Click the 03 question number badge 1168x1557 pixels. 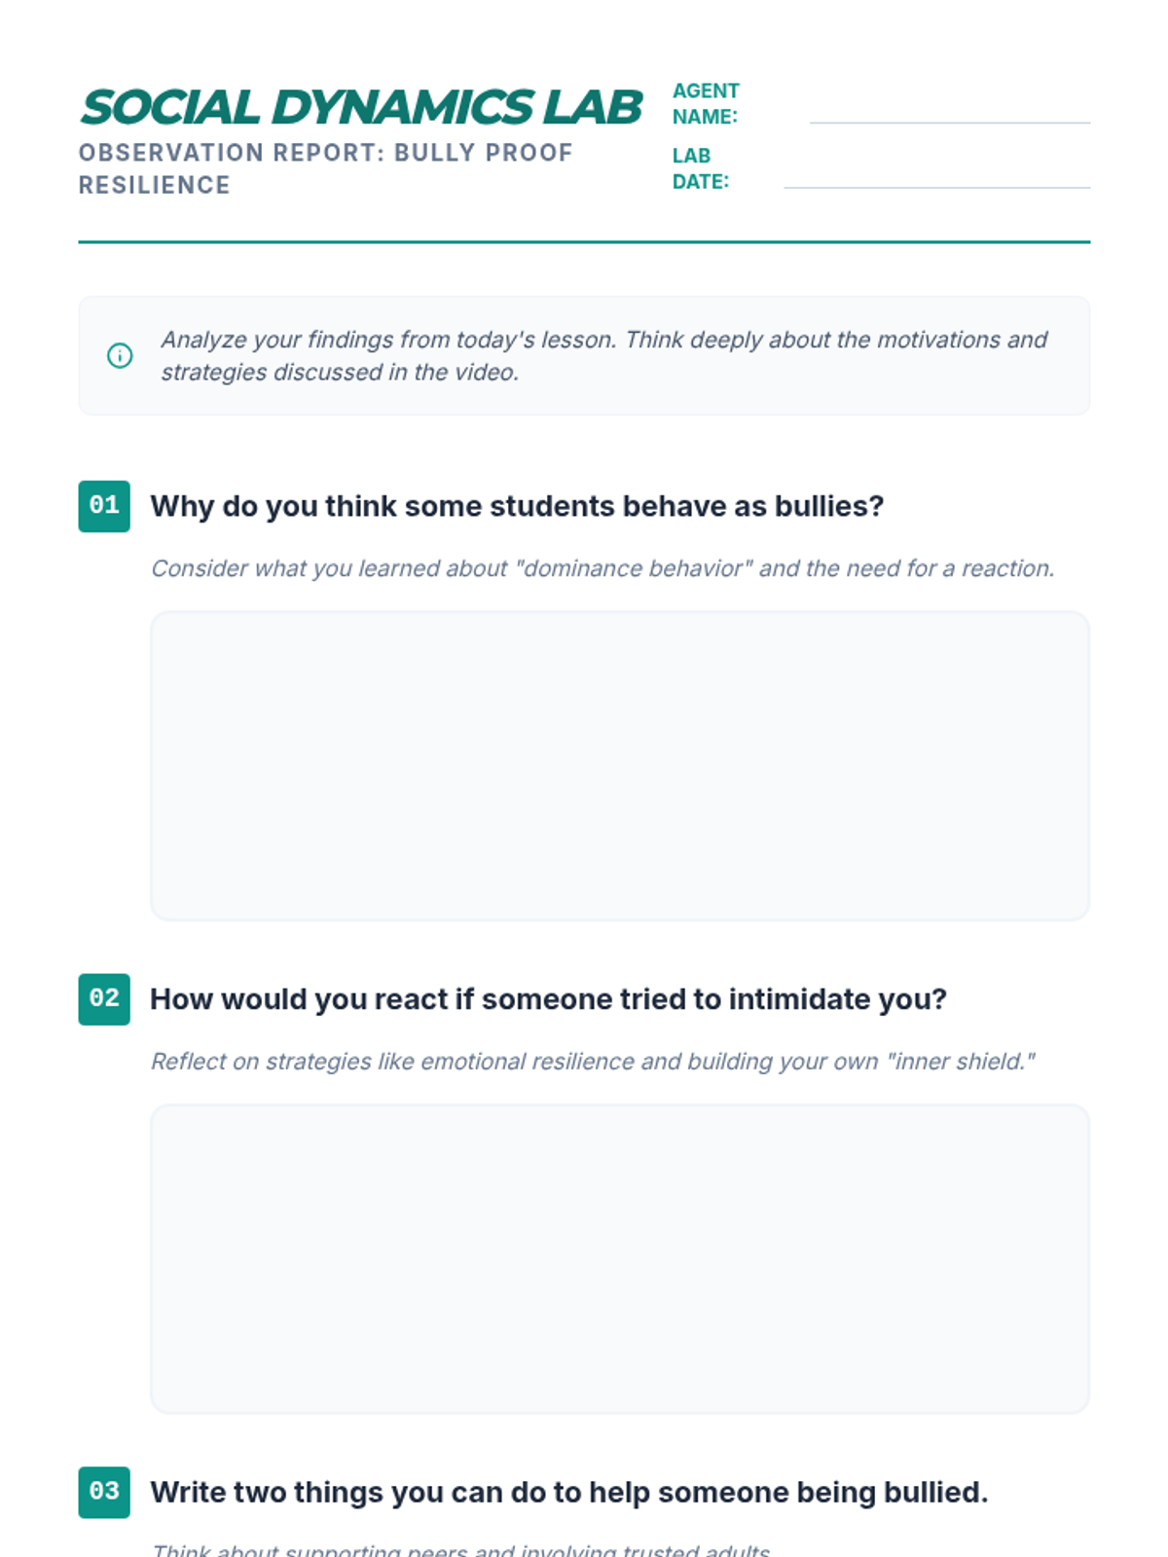pyautogui.click(x=104, y=1492)
